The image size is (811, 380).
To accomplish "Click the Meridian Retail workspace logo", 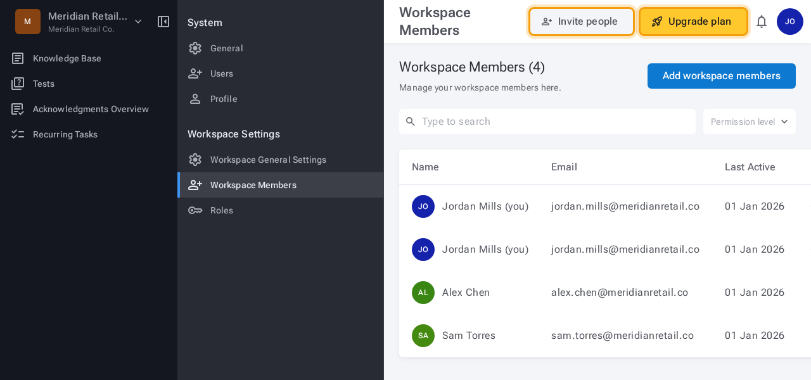I will [x=28, y=22].
